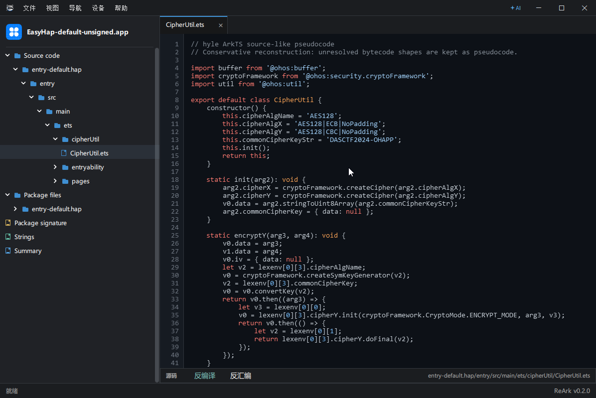Screen dimensions: 596x398
Task: Click the ReArk raccoon app logo
Action: (10, 8)
